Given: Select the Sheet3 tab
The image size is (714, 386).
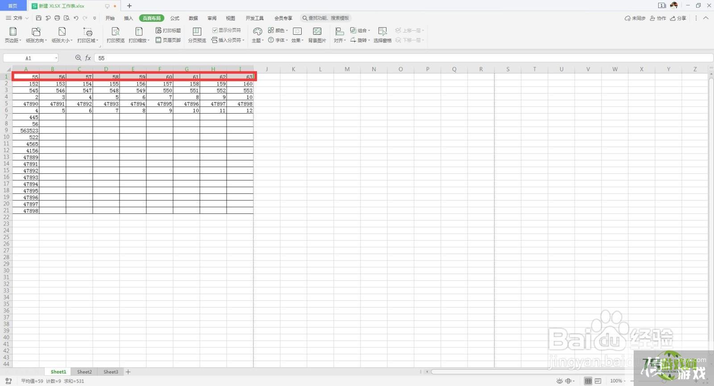Looking at the screenshot, I should [111, 372].
